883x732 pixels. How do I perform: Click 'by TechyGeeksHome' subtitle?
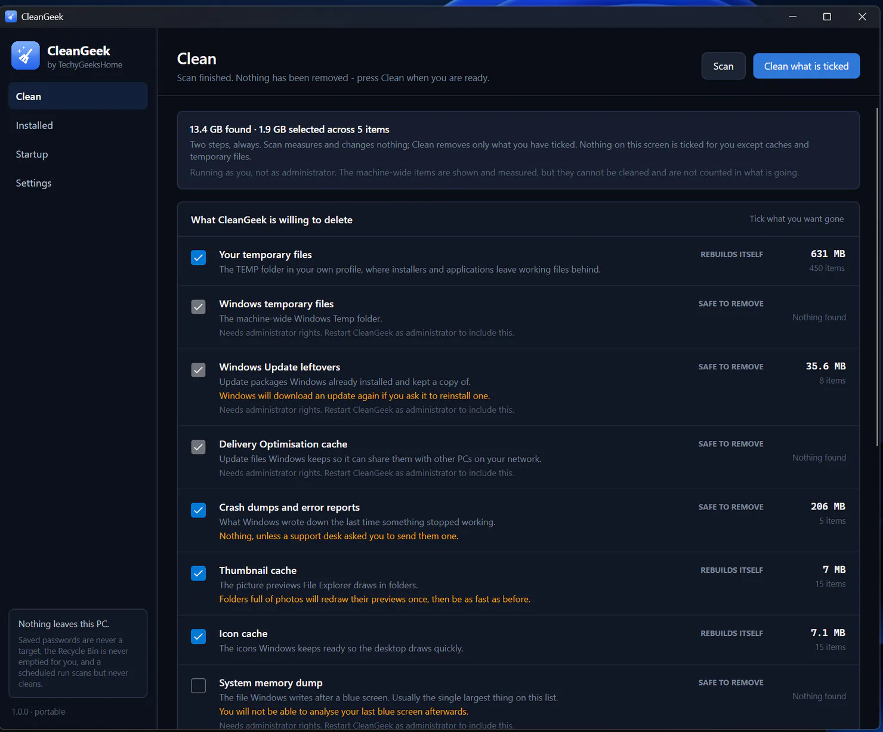(85, 64)
